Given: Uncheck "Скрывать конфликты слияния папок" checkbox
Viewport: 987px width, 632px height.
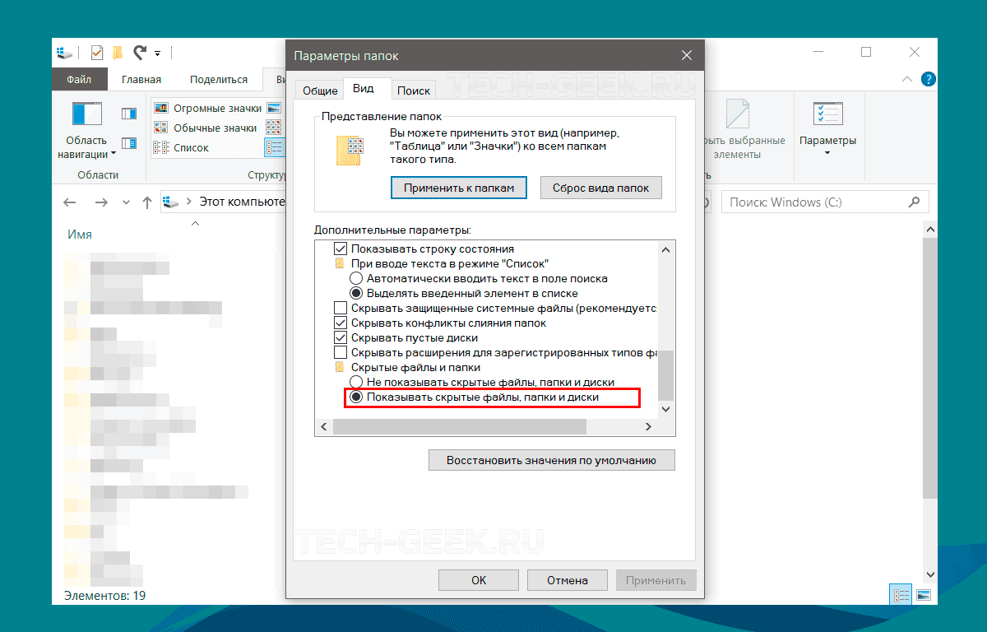Looking at the screenshot, I should tap(340, 323).
